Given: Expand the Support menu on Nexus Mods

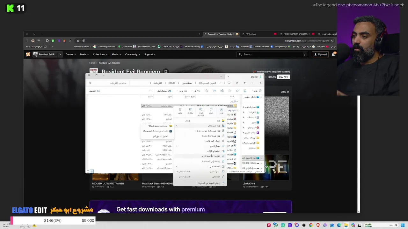Looking at the screenshot, I should (x=150, y=54).
